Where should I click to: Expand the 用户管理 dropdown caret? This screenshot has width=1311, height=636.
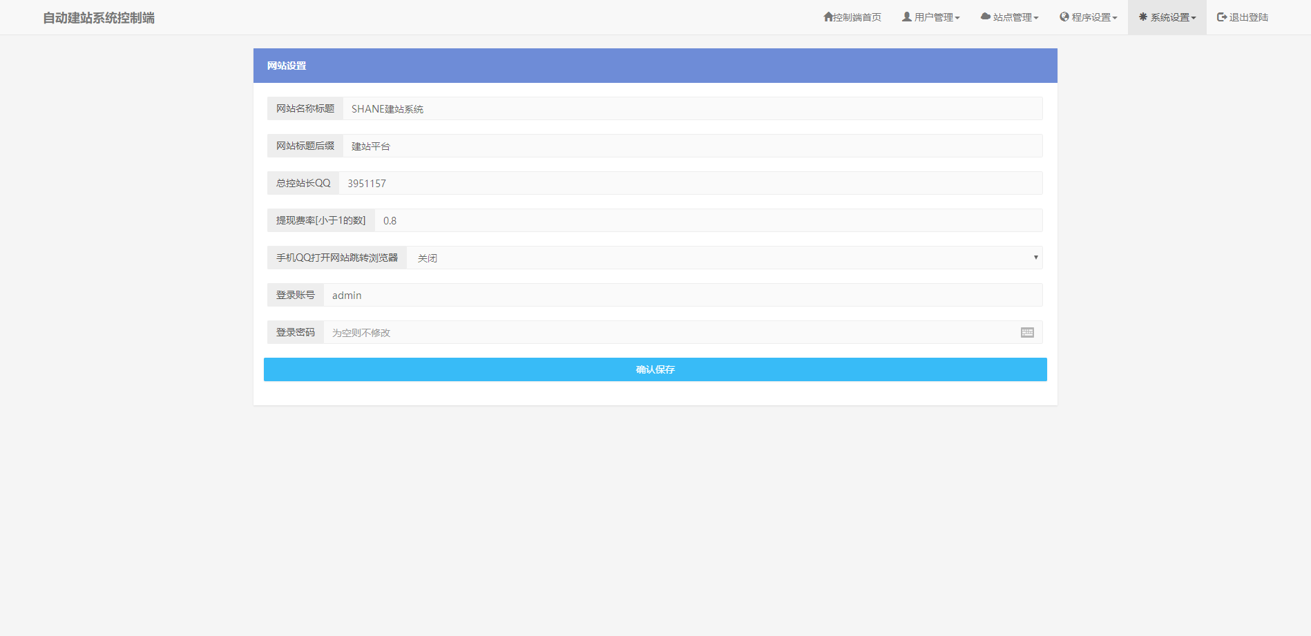[957, 18]
